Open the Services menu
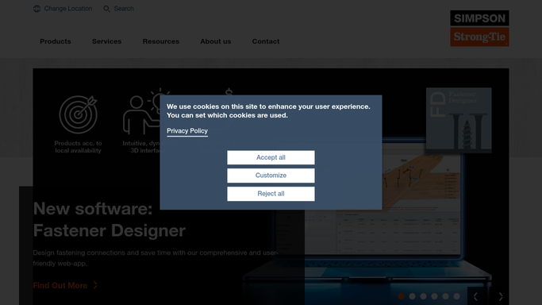This screenshot has width=542, height=305. (x=107, y=41)
